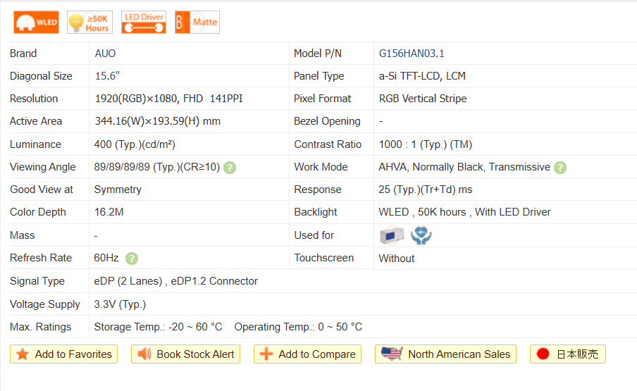Open the Work Mode help question mark

point(560,168)
